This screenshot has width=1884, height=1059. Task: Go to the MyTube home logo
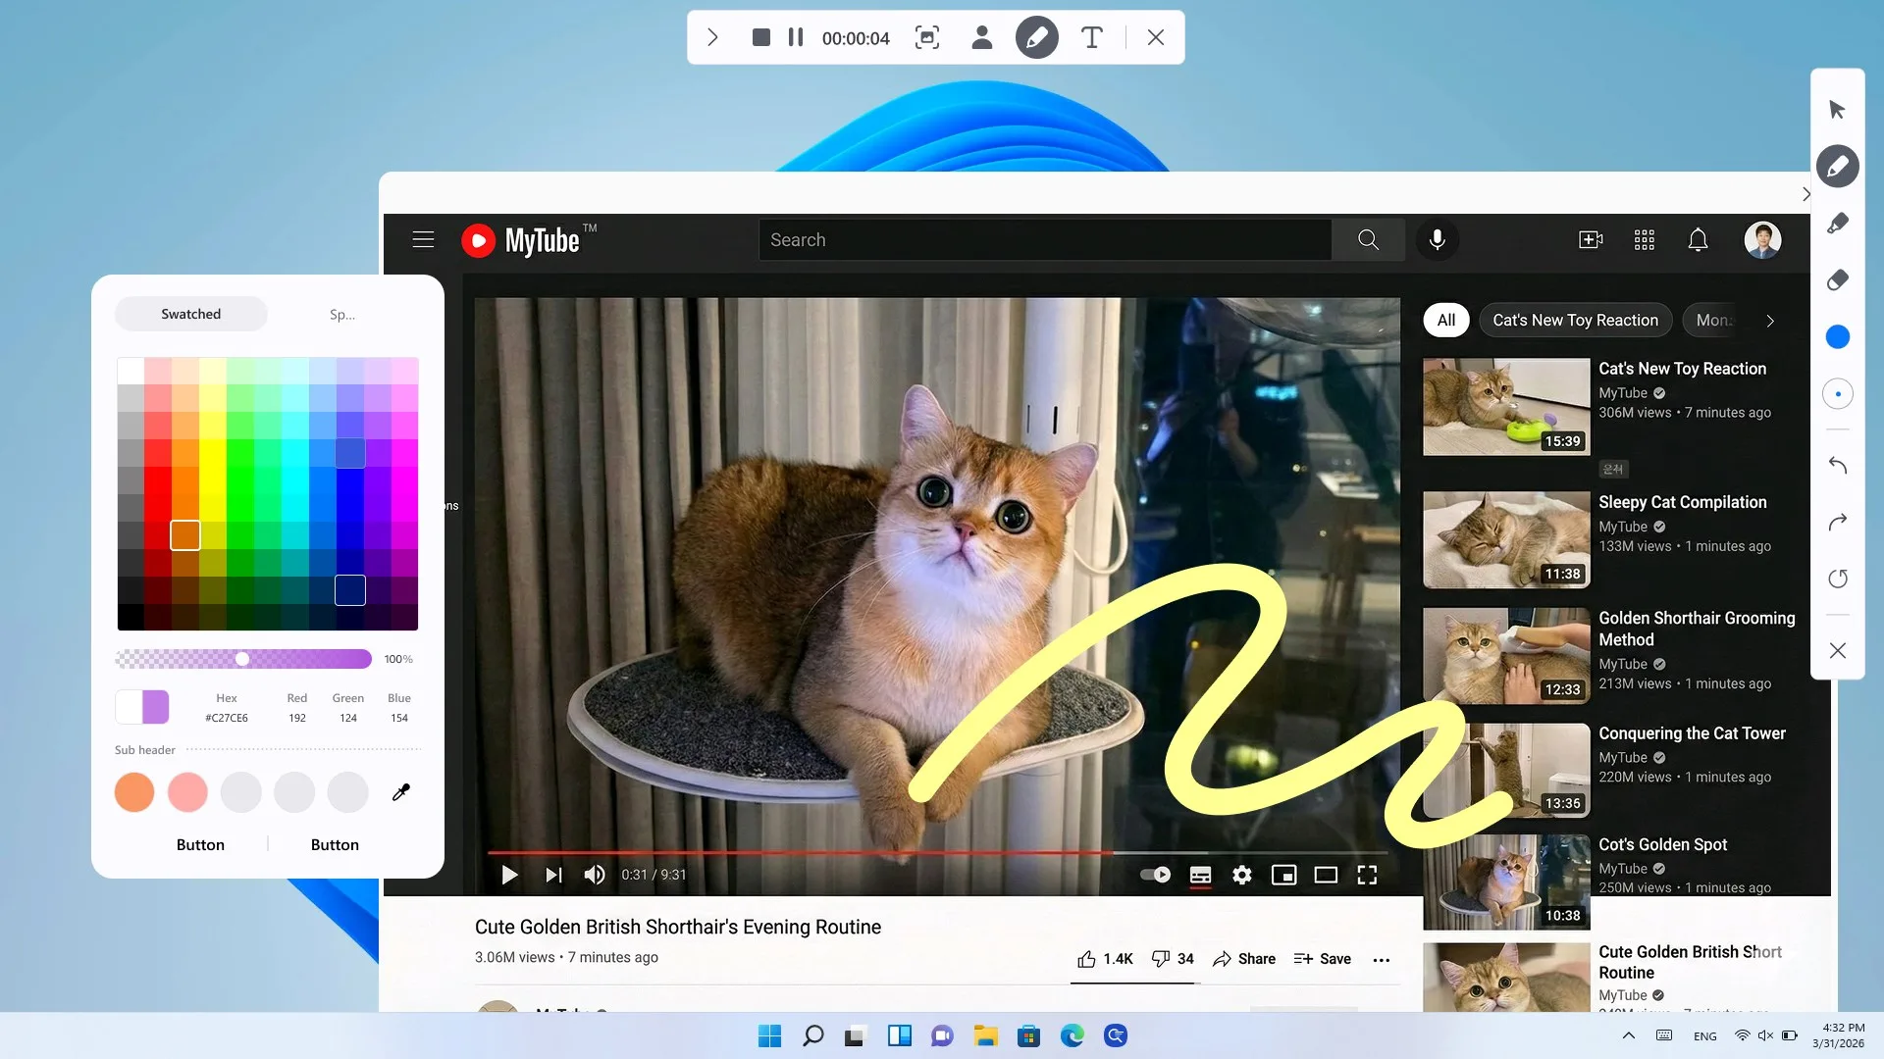(530, 239)
